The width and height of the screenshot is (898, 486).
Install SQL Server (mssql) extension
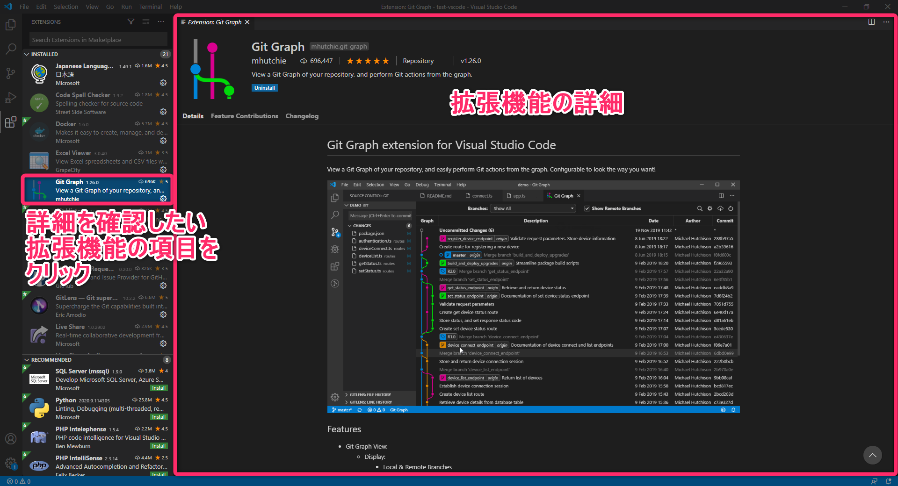159,388
